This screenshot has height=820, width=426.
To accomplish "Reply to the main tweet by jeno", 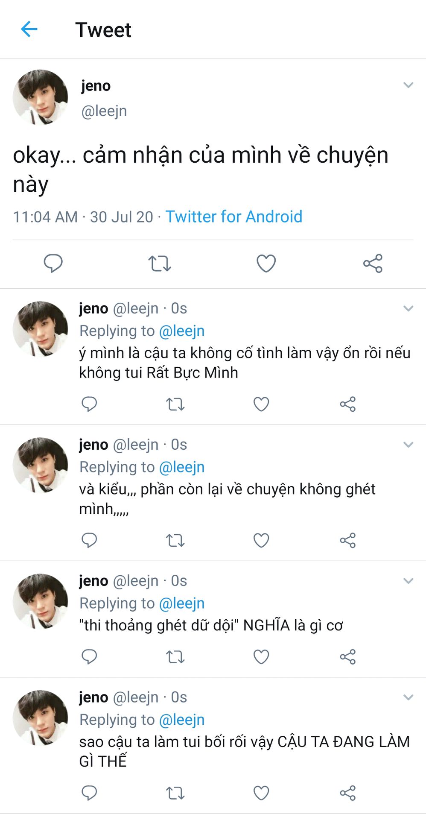I will tap(53, 263).
